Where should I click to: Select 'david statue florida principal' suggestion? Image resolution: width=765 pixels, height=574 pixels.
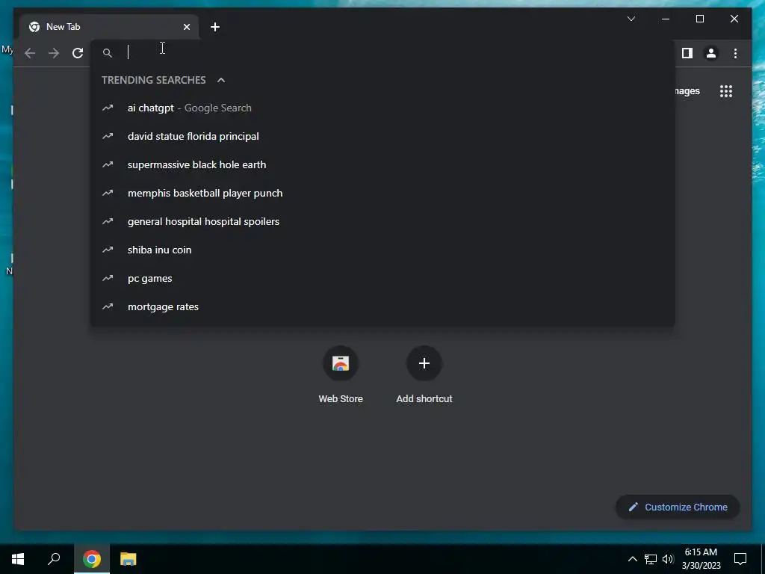click(x=382, y=136)
